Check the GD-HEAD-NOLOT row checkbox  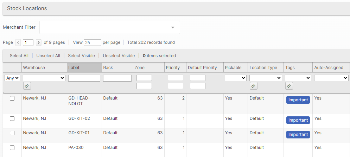point(12,98)
